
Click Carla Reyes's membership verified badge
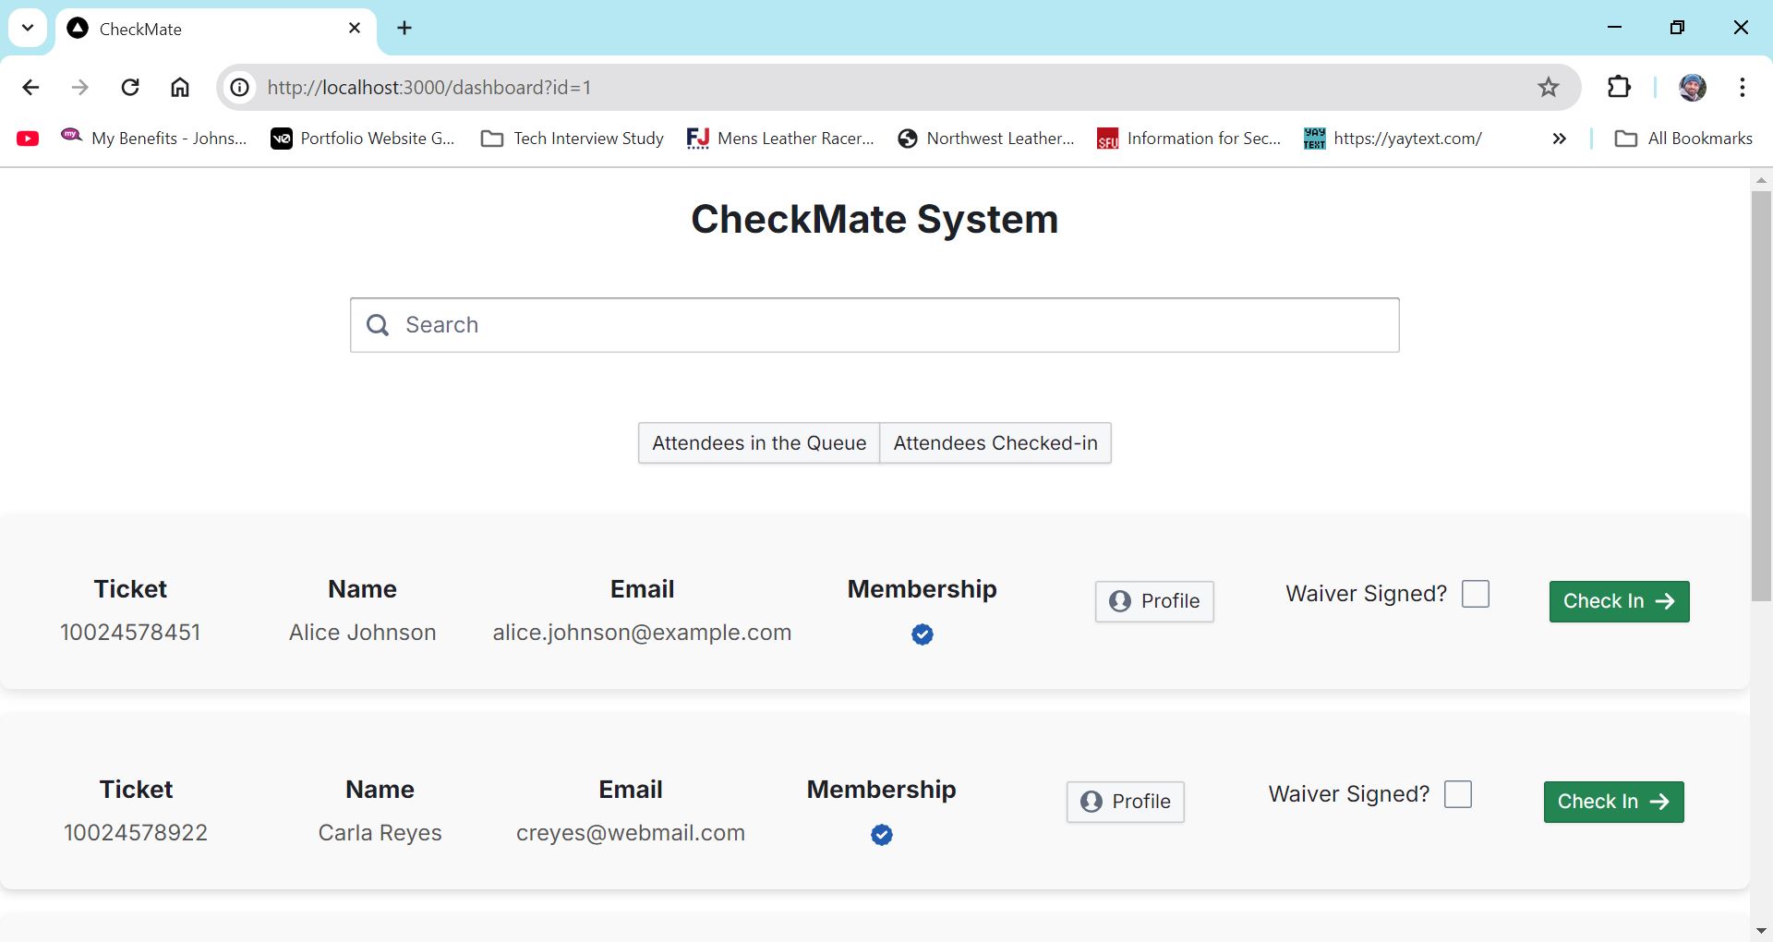coord(882,835)
